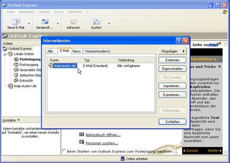230x163 pixels.
Task: Click the imap.euserv.de server icon in tree
Action: (10, 86)
